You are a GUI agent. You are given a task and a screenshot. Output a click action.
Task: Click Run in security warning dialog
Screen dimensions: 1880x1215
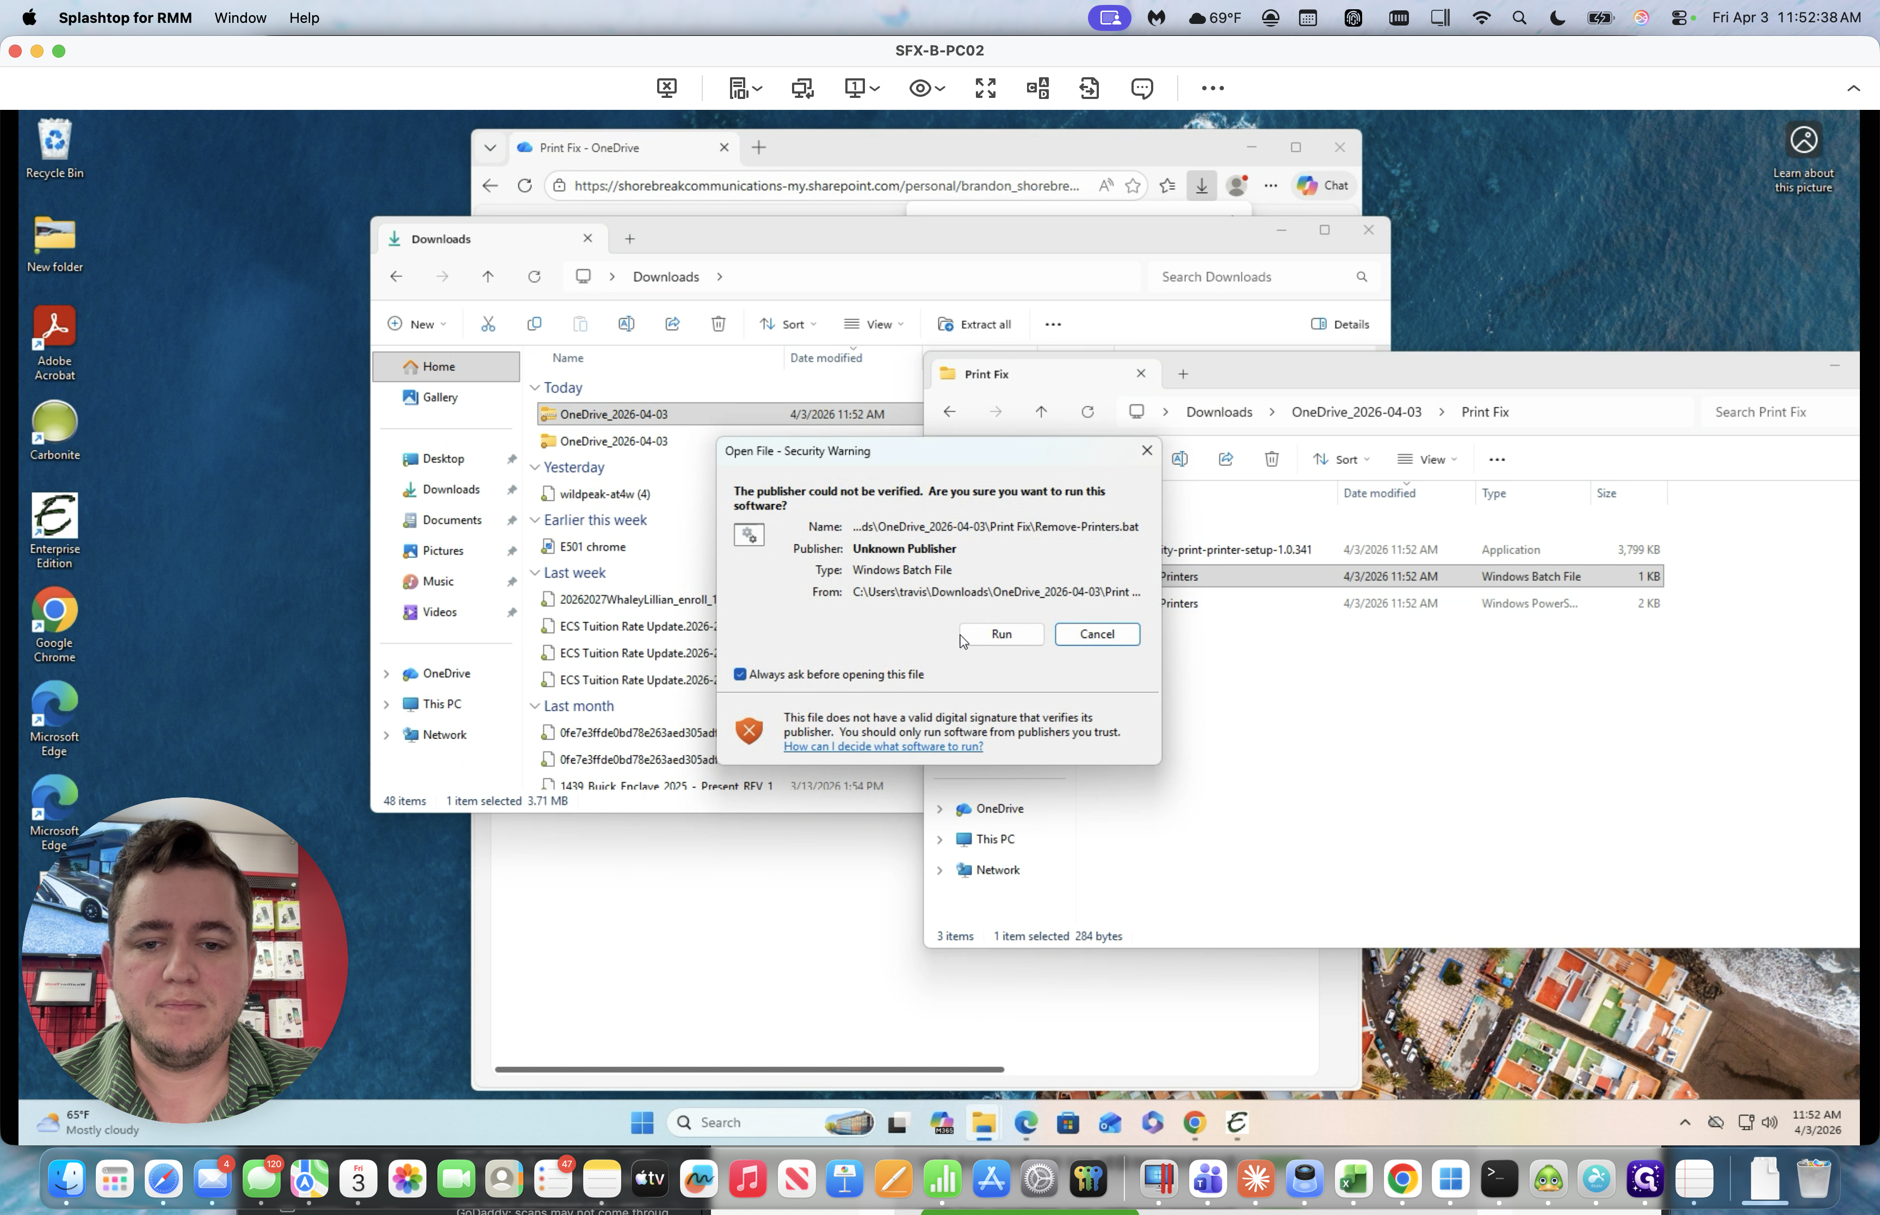coord(1001,634)
